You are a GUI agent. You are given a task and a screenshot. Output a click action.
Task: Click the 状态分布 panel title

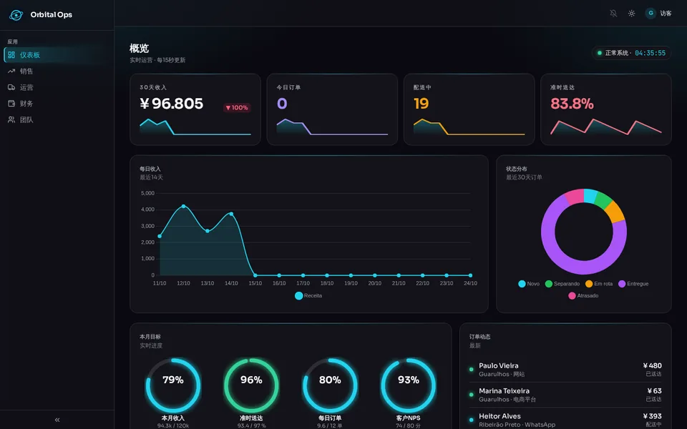point(517,169)
